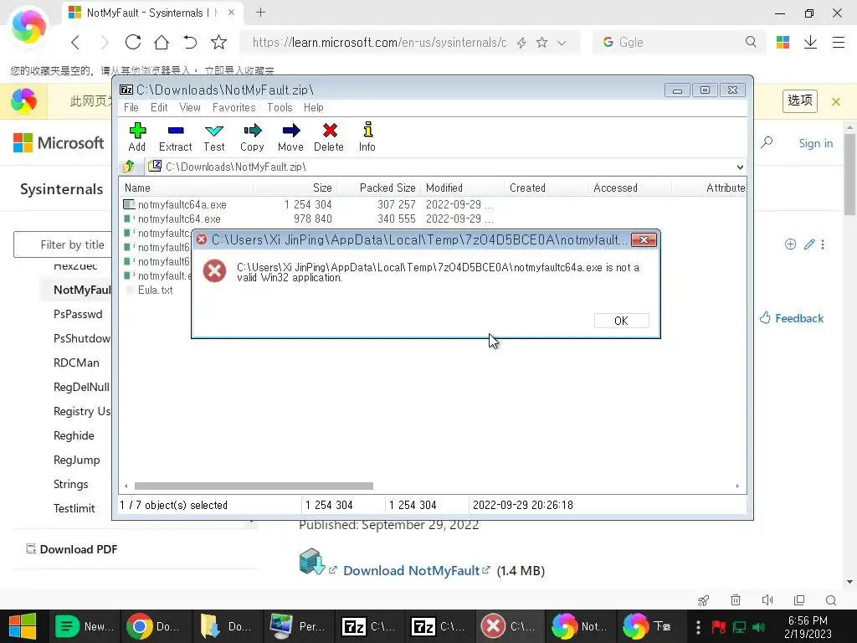Image resolution: width=857 pixels, height=643 pixels.
Task: Click OK in the error dialog
Action: point(622,321)
